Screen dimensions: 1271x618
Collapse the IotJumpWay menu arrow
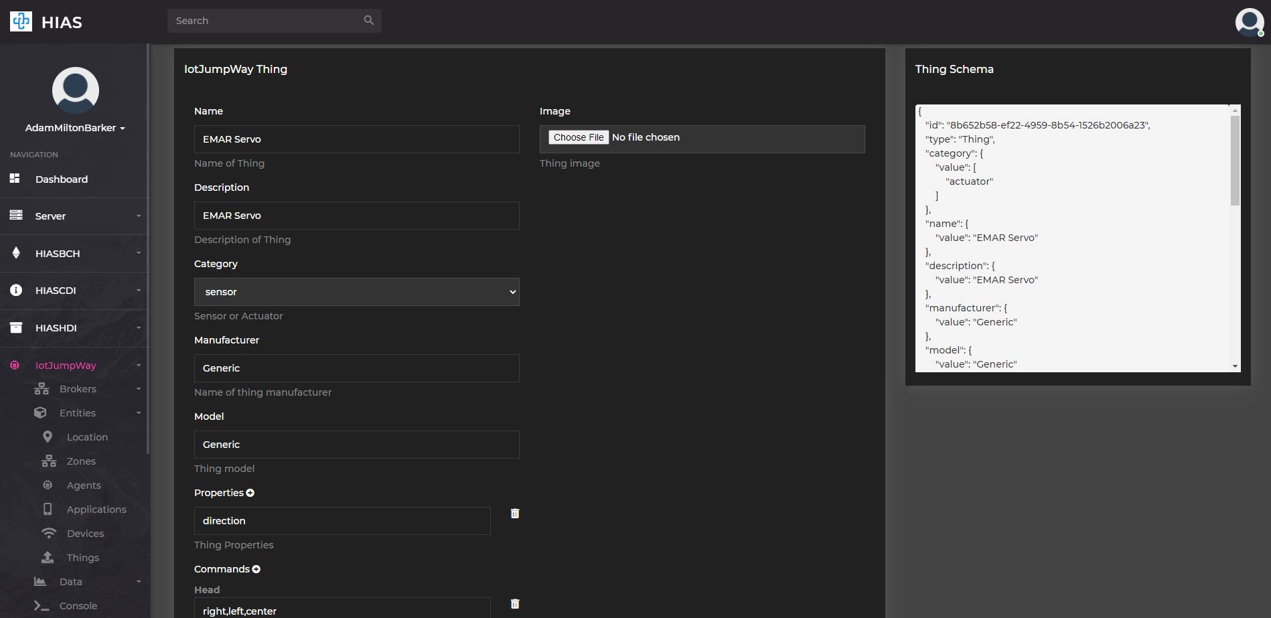point(139,366)
